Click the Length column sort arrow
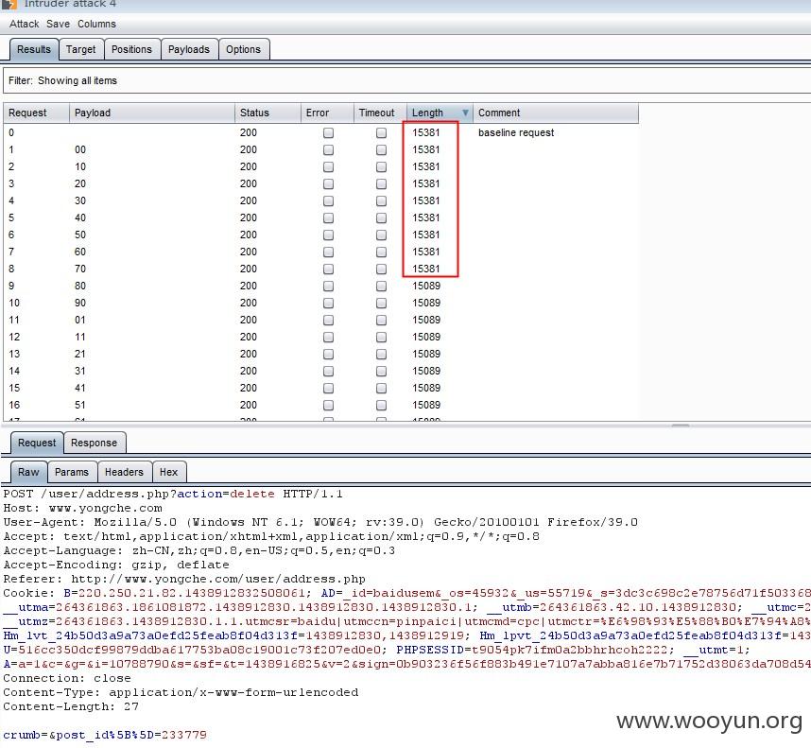The height and width of the screenshot is (748, 811). click(x=465, y=113)
